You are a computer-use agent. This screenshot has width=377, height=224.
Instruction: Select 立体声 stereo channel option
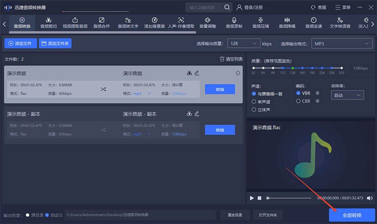[261, 109]
